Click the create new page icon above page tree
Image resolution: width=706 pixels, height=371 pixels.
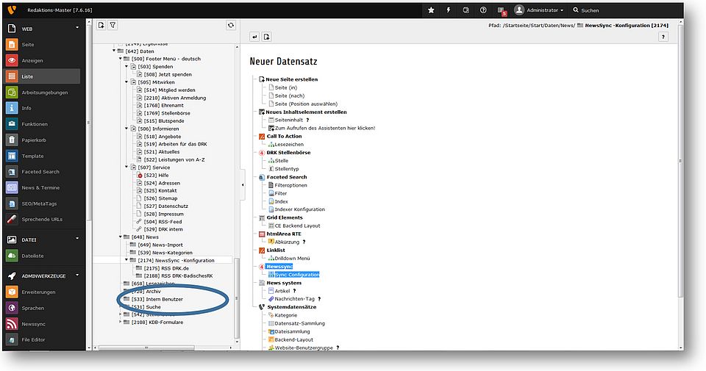(101, 25)
